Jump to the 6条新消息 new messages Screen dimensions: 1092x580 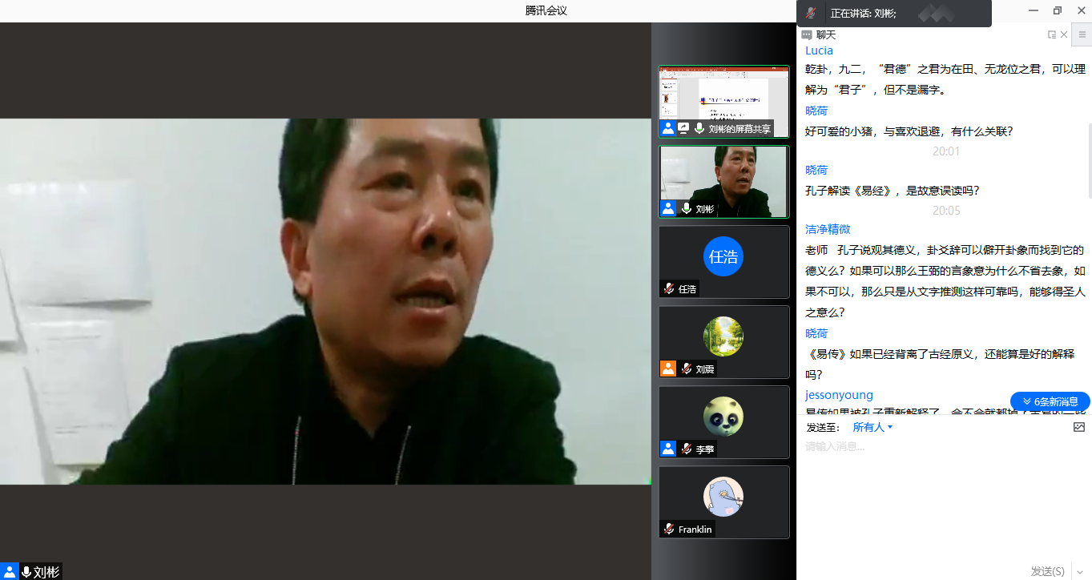click(1050, 401)
